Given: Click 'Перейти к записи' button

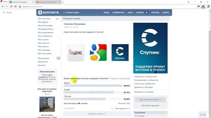Looking at the screenshot, I should pyautogui.click(x=97, y=114).
